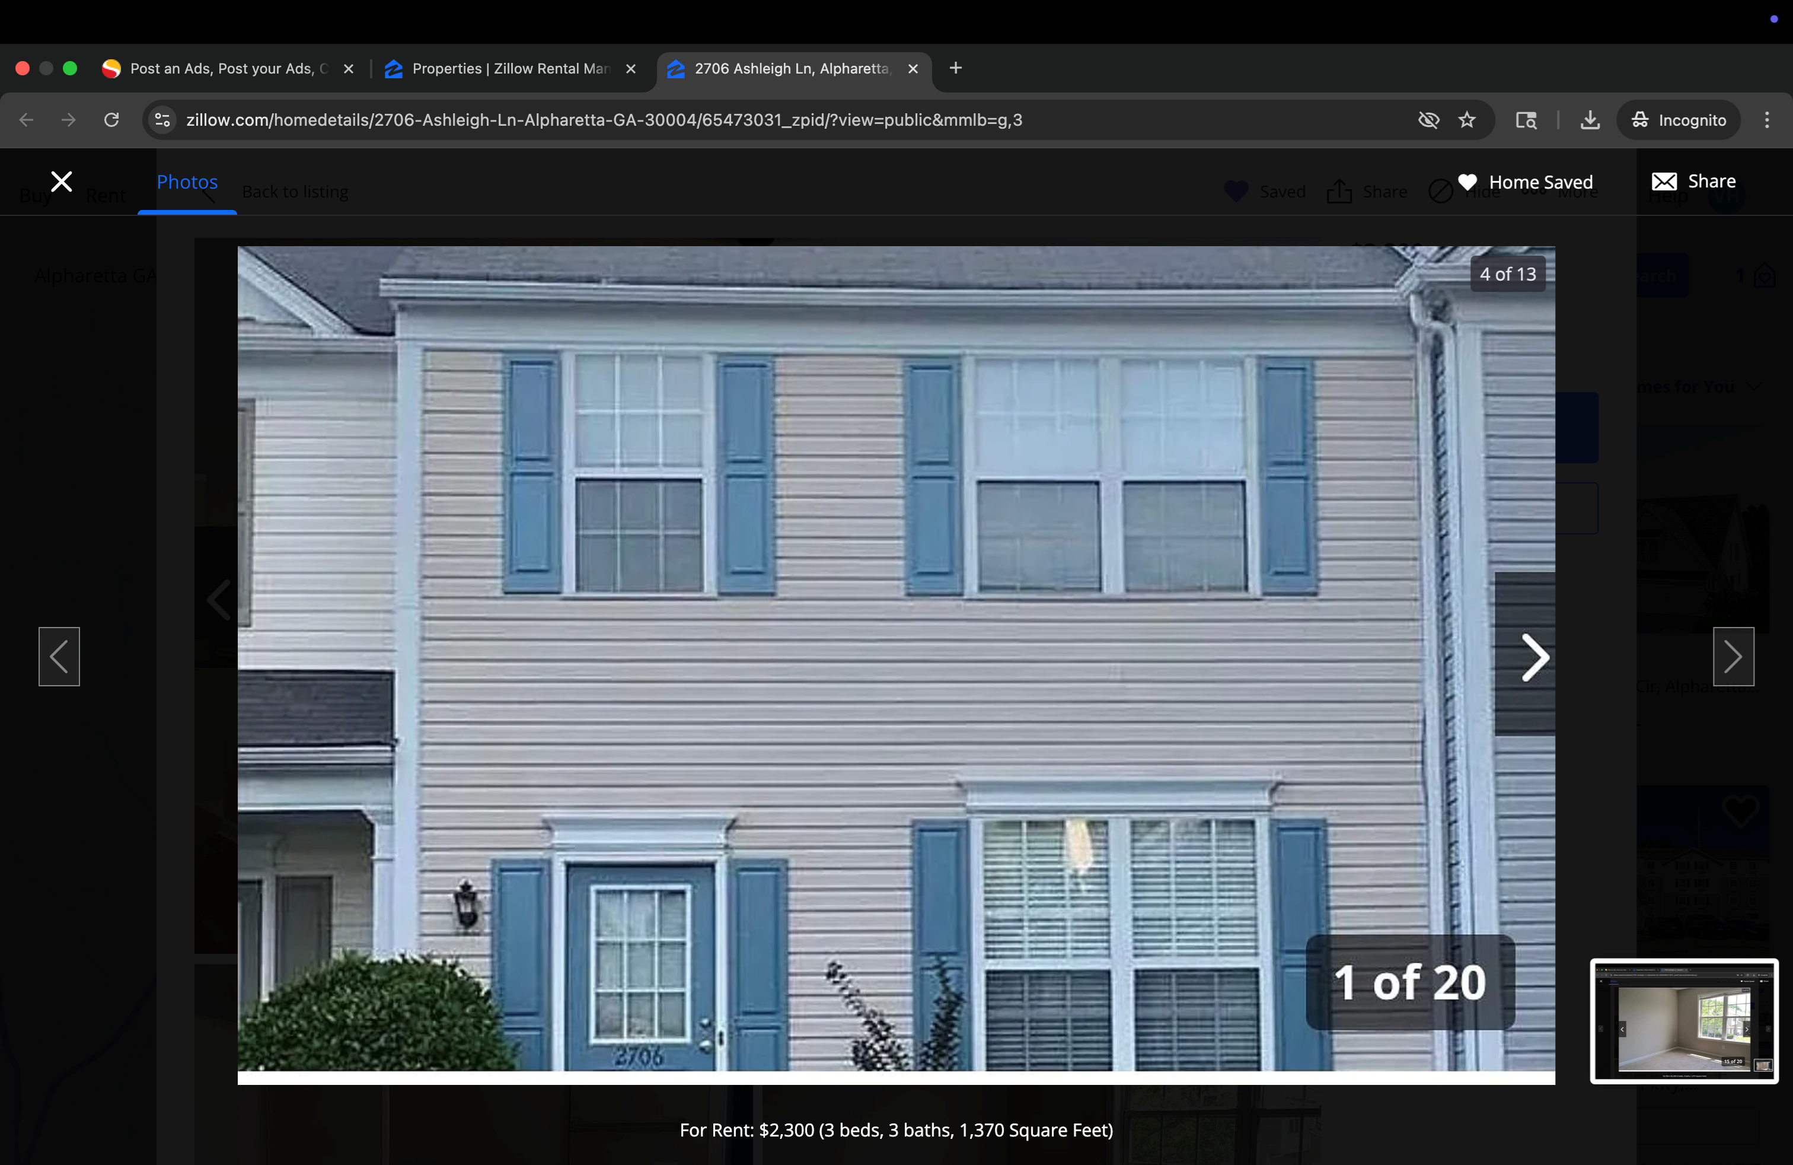Open a new browser tab
The height and width of the screenshot is (1165, 1793).
pos(955,69)
